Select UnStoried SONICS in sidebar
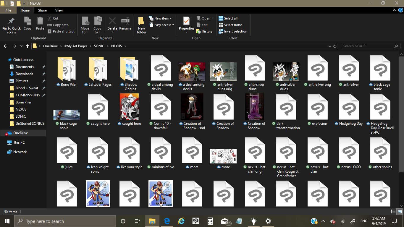 pyautogui.click(x=30, y=124)
